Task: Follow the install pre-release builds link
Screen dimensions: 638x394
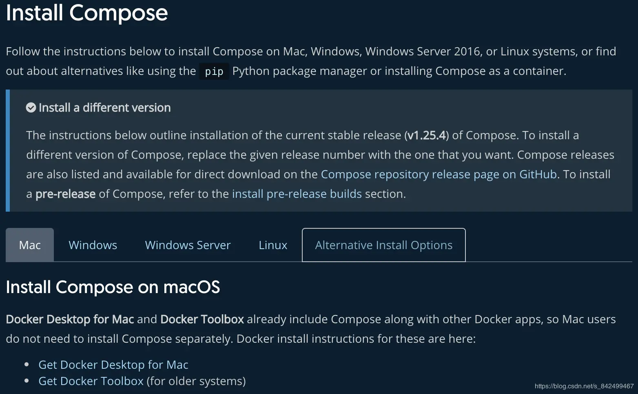Action: (297, 194)
